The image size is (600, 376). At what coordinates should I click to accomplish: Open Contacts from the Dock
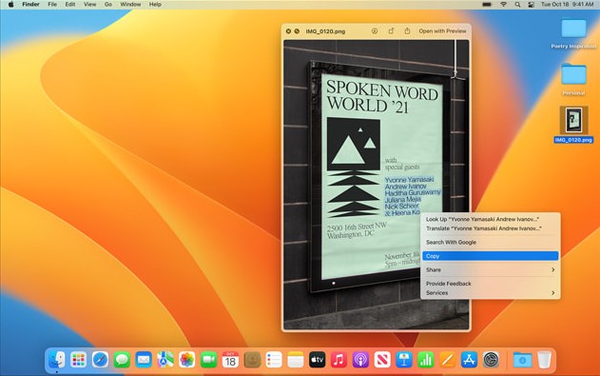pyautogui.click(x=252, y=360)
